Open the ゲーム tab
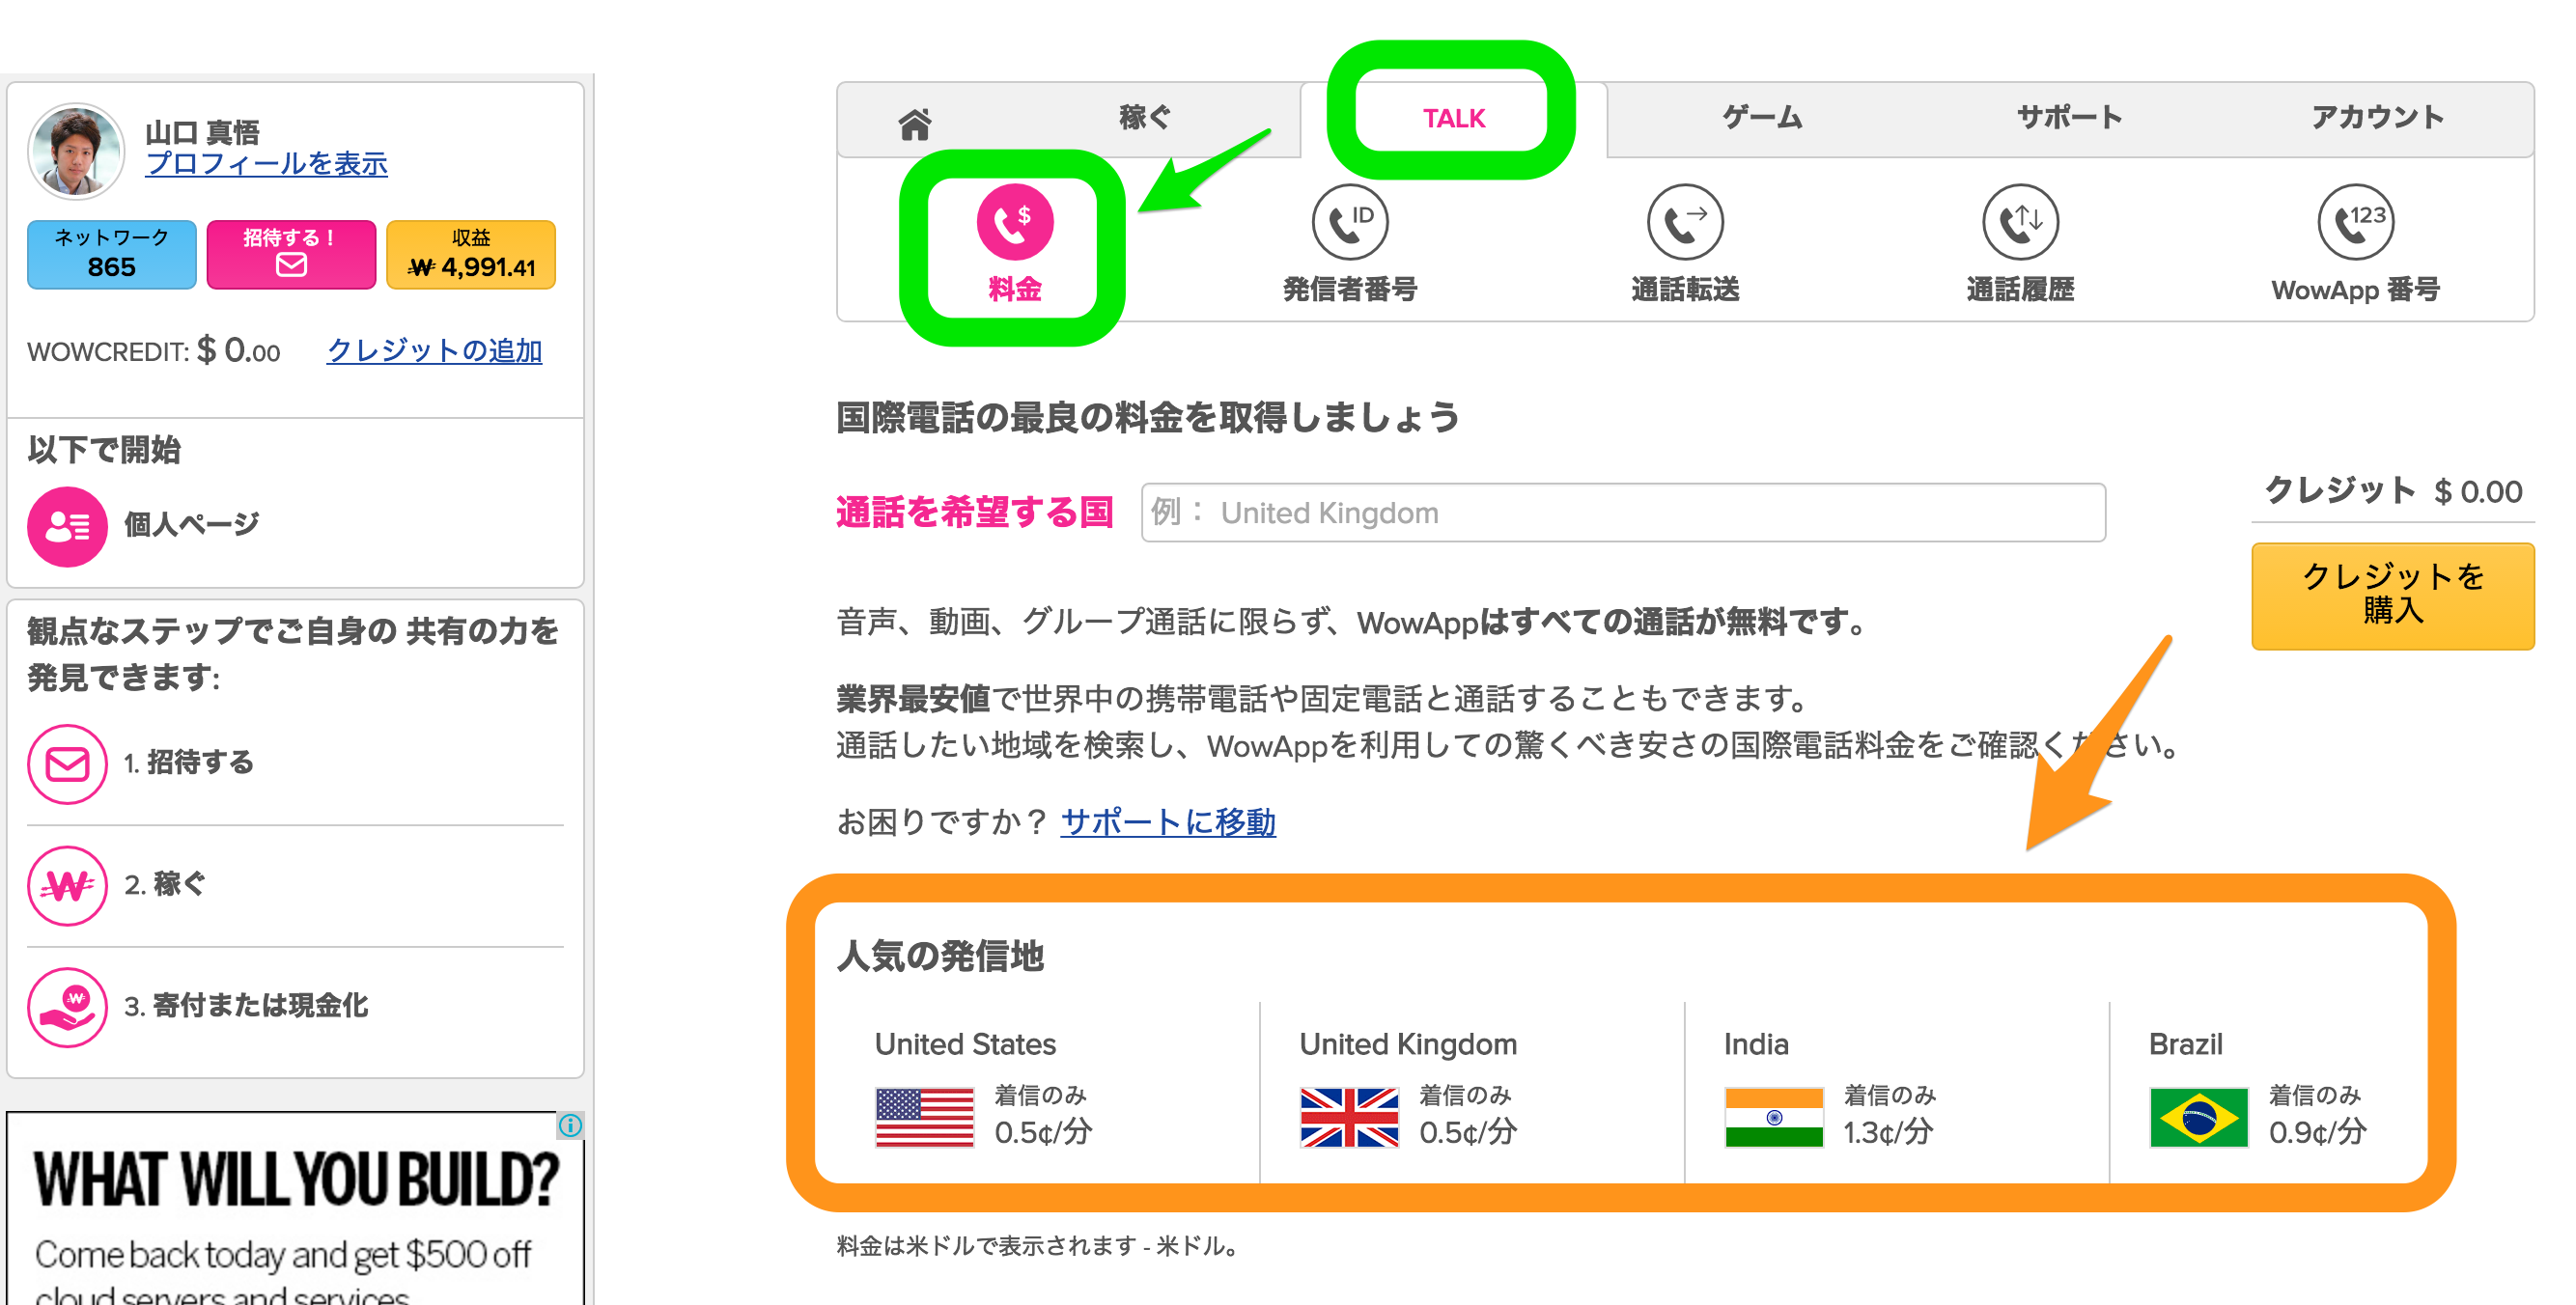2576x1305 pixels. pyautogui.click(x=1760, y=117)
